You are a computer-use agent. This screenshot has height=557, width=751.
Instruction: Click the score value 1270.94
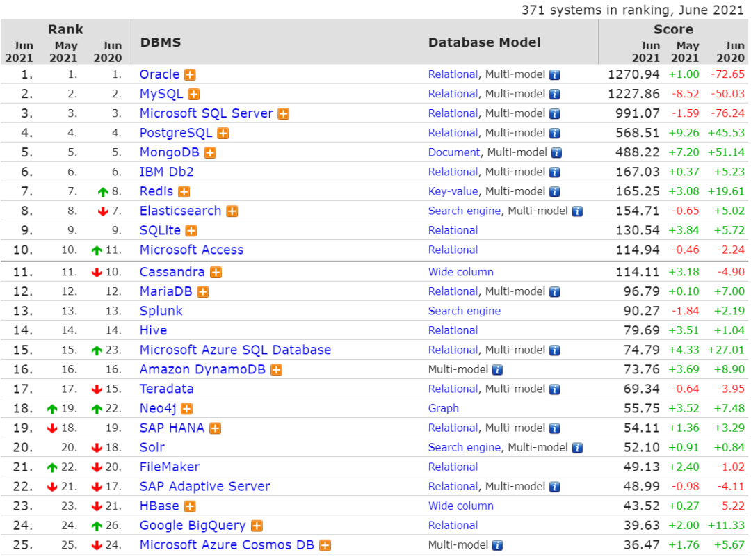pyautogui.click(x=633, y=74)
